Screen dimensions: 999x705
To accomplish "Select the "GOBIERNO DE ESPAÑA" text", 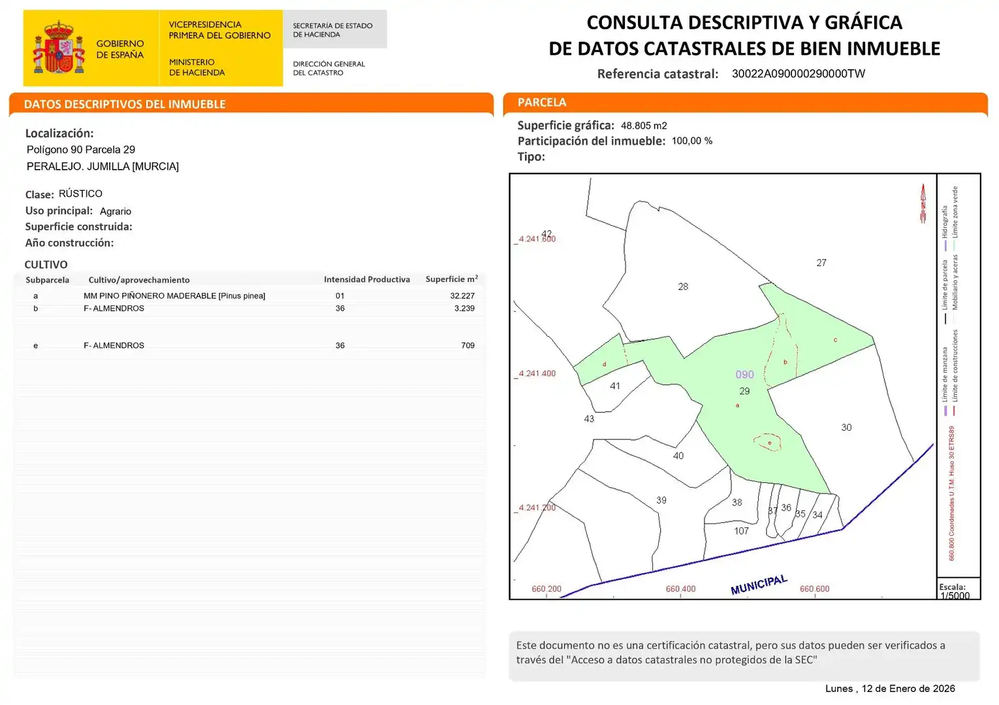I will [120, 49].
